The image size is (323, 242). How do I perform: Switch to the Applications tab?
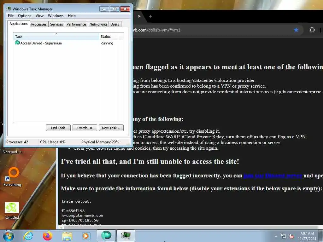[x=19, y=24]
